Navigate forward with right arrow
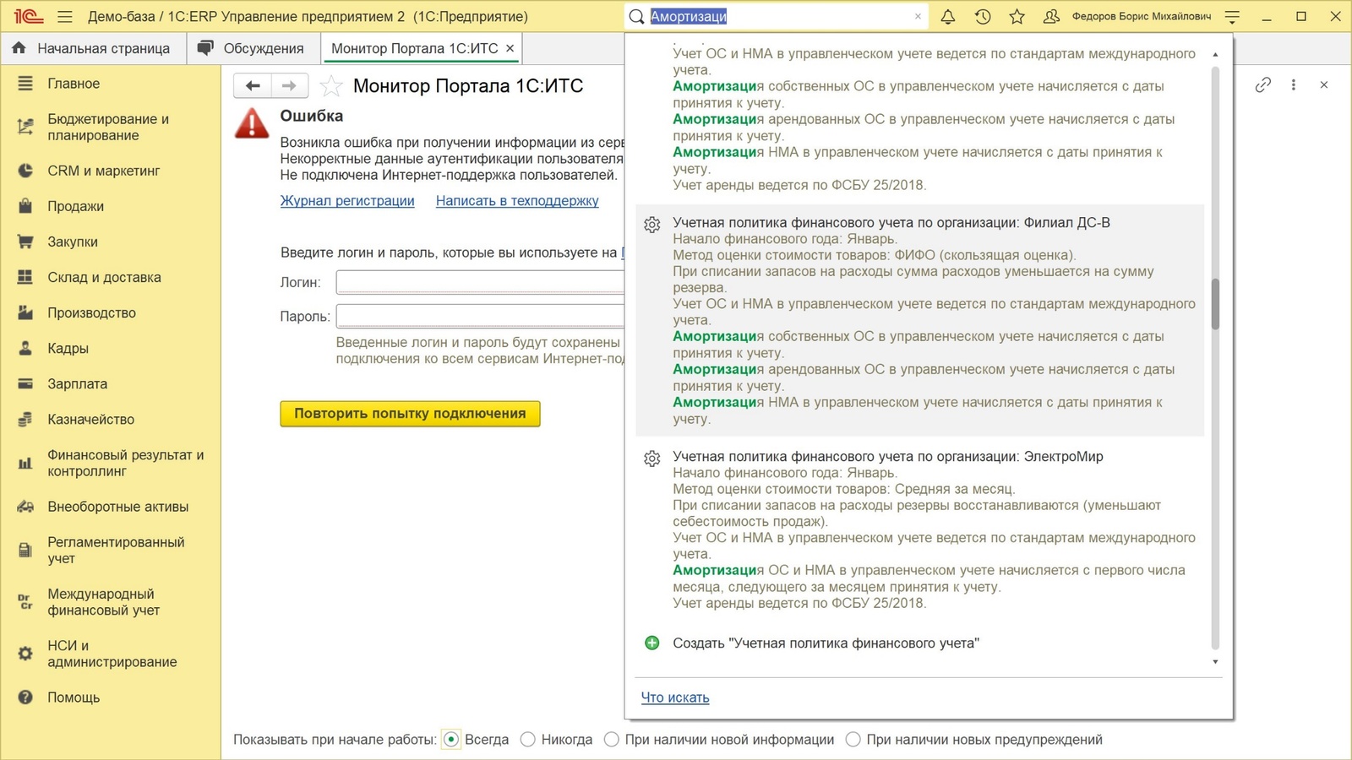Image resolution: width=1352 pixels, height=760 pixels. 289,85
